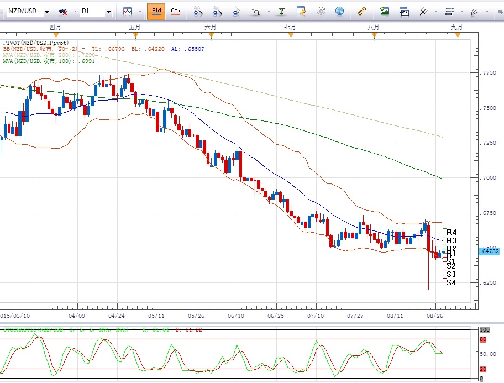Click the unlink chart icon

tap(63, 12)
